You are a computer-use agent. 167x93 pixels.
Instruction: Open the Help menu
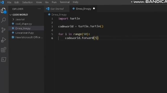coord(75,2)
